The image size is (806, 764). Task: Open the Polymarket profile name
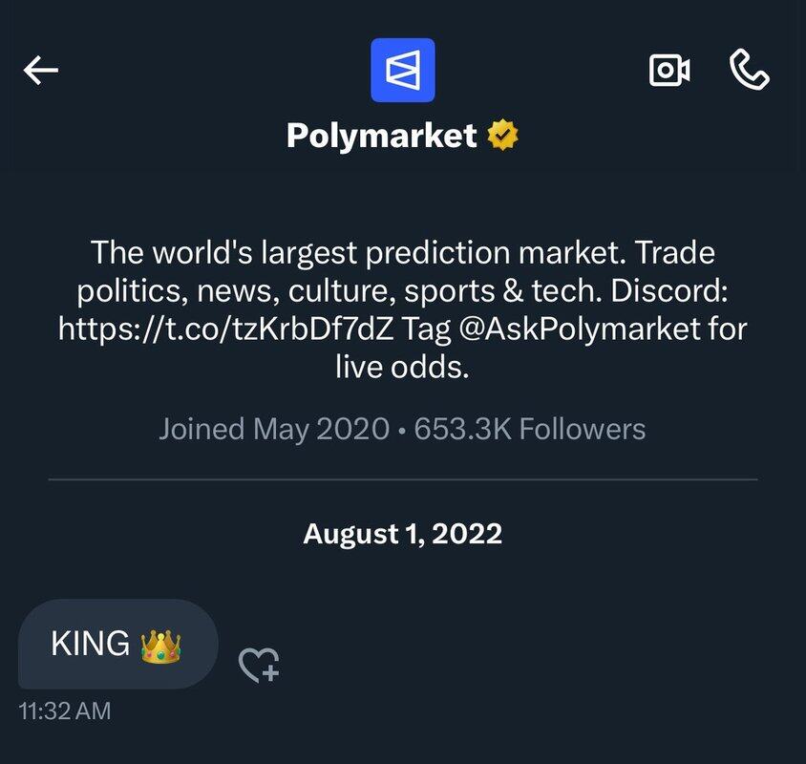pyautogui.click(x=381, y=137)
